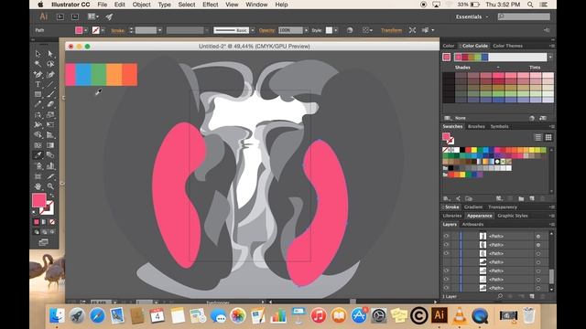Screen dimensions: 586x329
Task: Select the Direct Selection tool
Action: pos(50,54)
